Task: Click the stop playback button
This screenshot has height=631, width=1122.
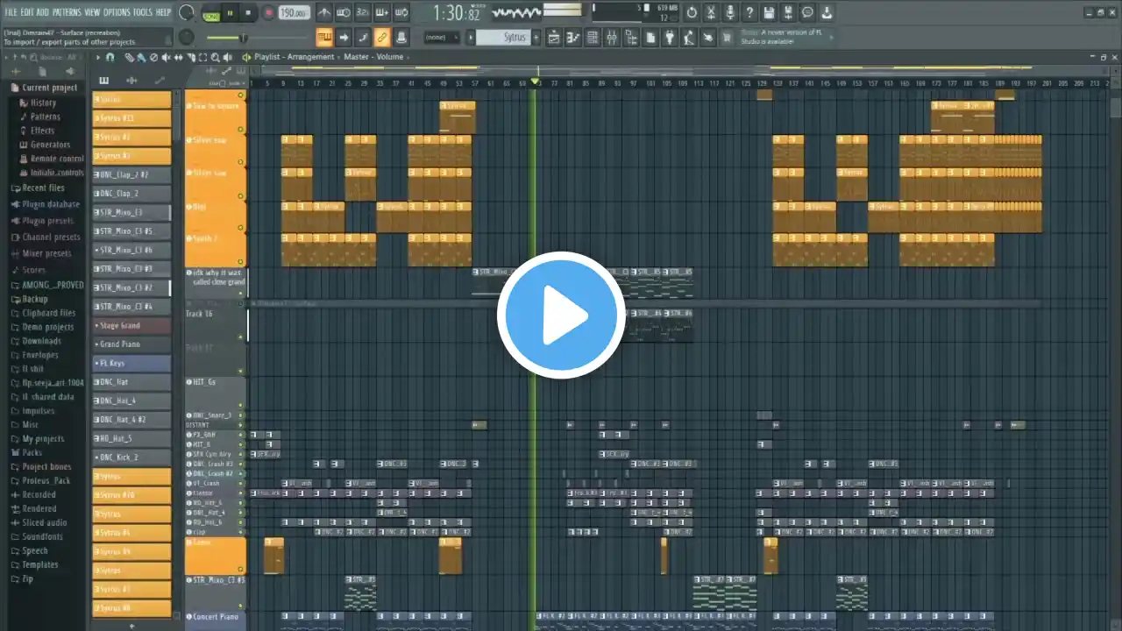Action: pos(248,13)
